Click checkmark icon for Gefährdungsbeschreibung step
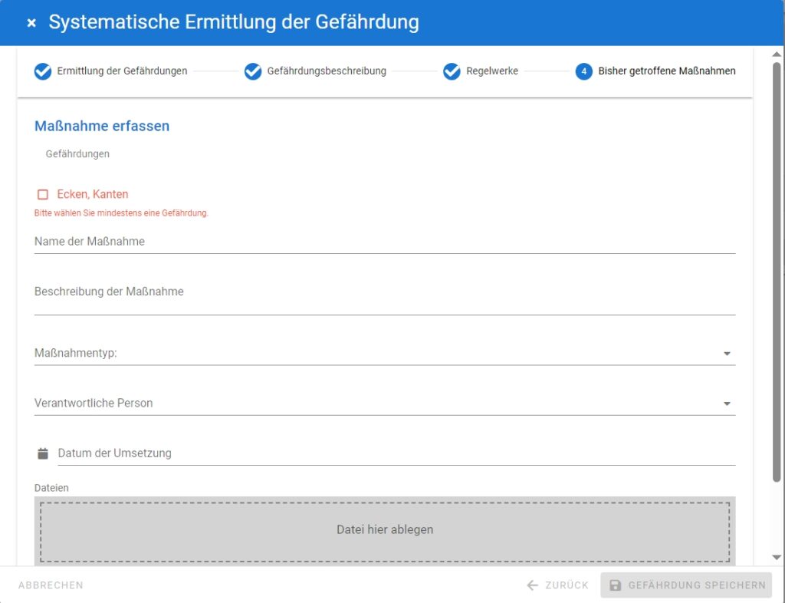Viewport: 785px width, 603px height. coord(253,71)
